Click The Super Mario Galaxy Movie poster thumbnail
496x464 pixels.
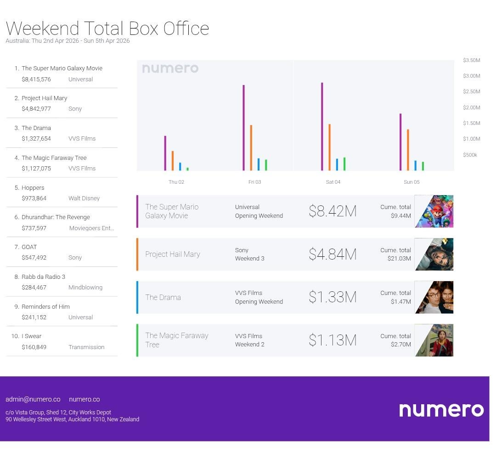coord(434,211)
